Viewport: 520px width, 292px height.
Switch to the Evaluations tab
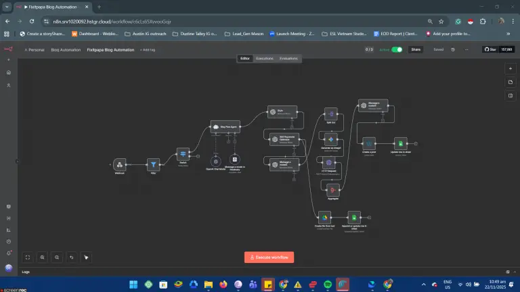pos(288,59)
